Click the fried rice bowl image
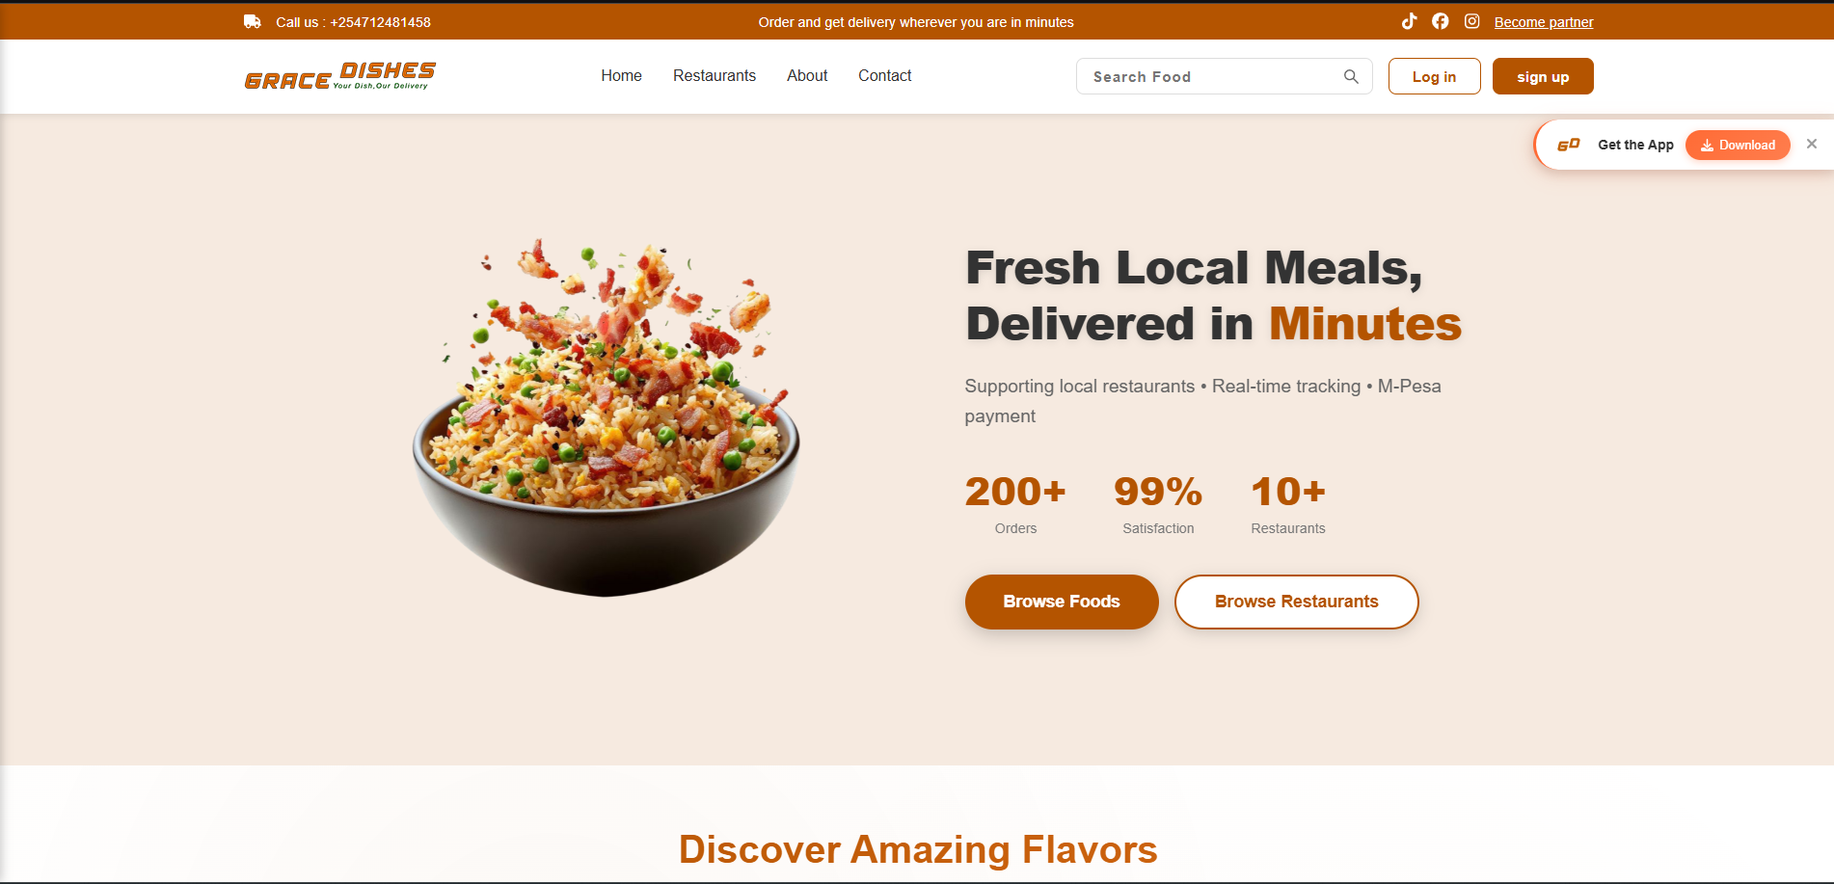The width and height of the screenshot is (1834, 884). (607, 417)
